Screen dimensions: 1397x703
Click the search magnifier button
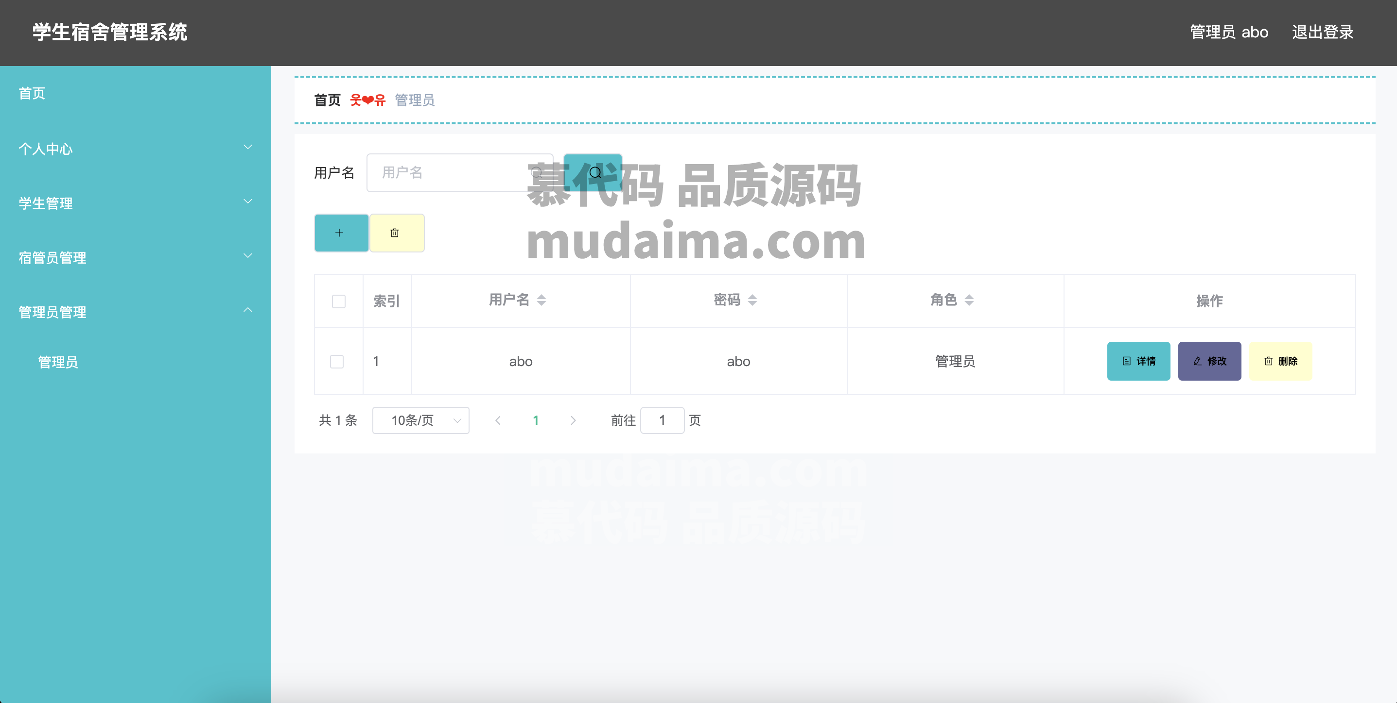[x=594, y=173]
